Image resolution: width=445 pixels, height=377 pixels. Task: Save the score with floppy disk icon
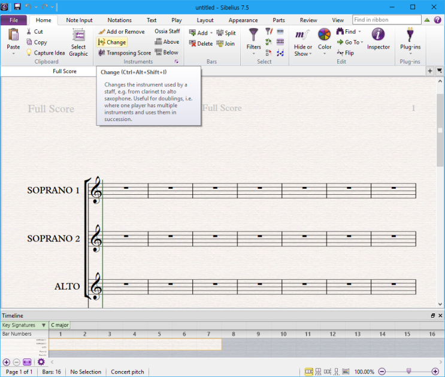pos(17,7)
